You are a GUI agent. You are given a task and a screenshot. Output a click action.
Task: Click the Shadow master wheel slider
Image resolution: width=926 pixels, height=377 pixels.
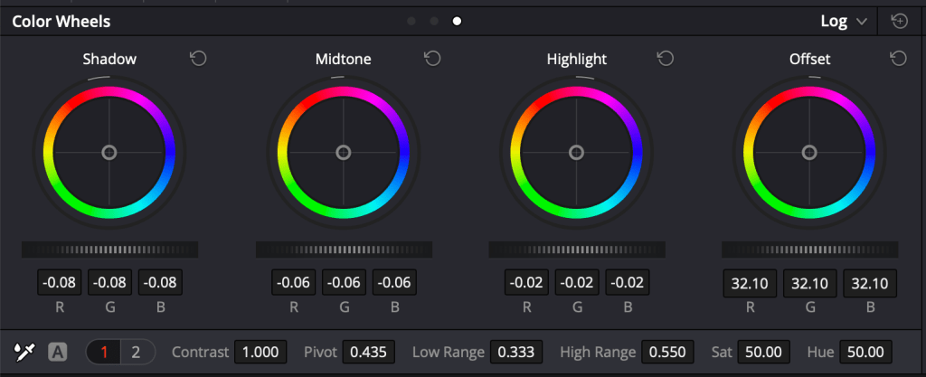tap(109, 250)
